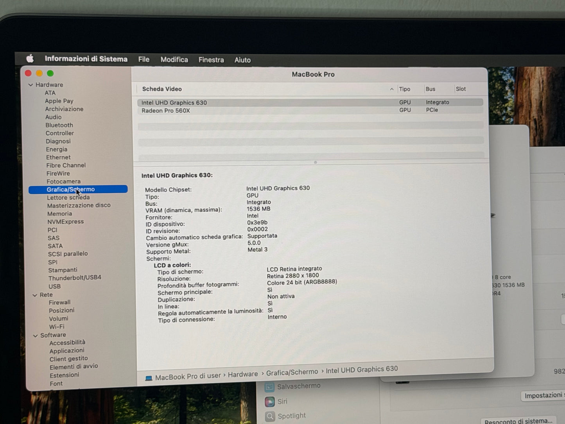Select NVMExpress in the sidebar
This screenshot has width=565, height=424.
(65, 222)
